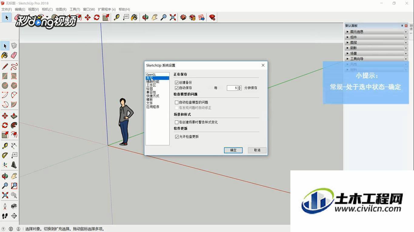Image resolution: width=414 pixels, height=232 pixels.
Task: Decrease auto-save minutes with down arrow
Action: 239,89
